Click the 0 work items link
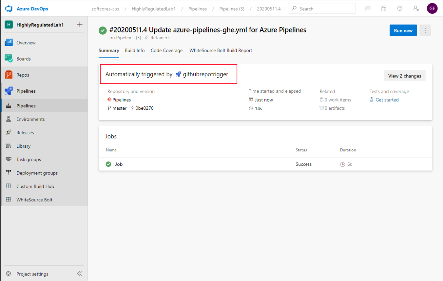 (338, 100)
